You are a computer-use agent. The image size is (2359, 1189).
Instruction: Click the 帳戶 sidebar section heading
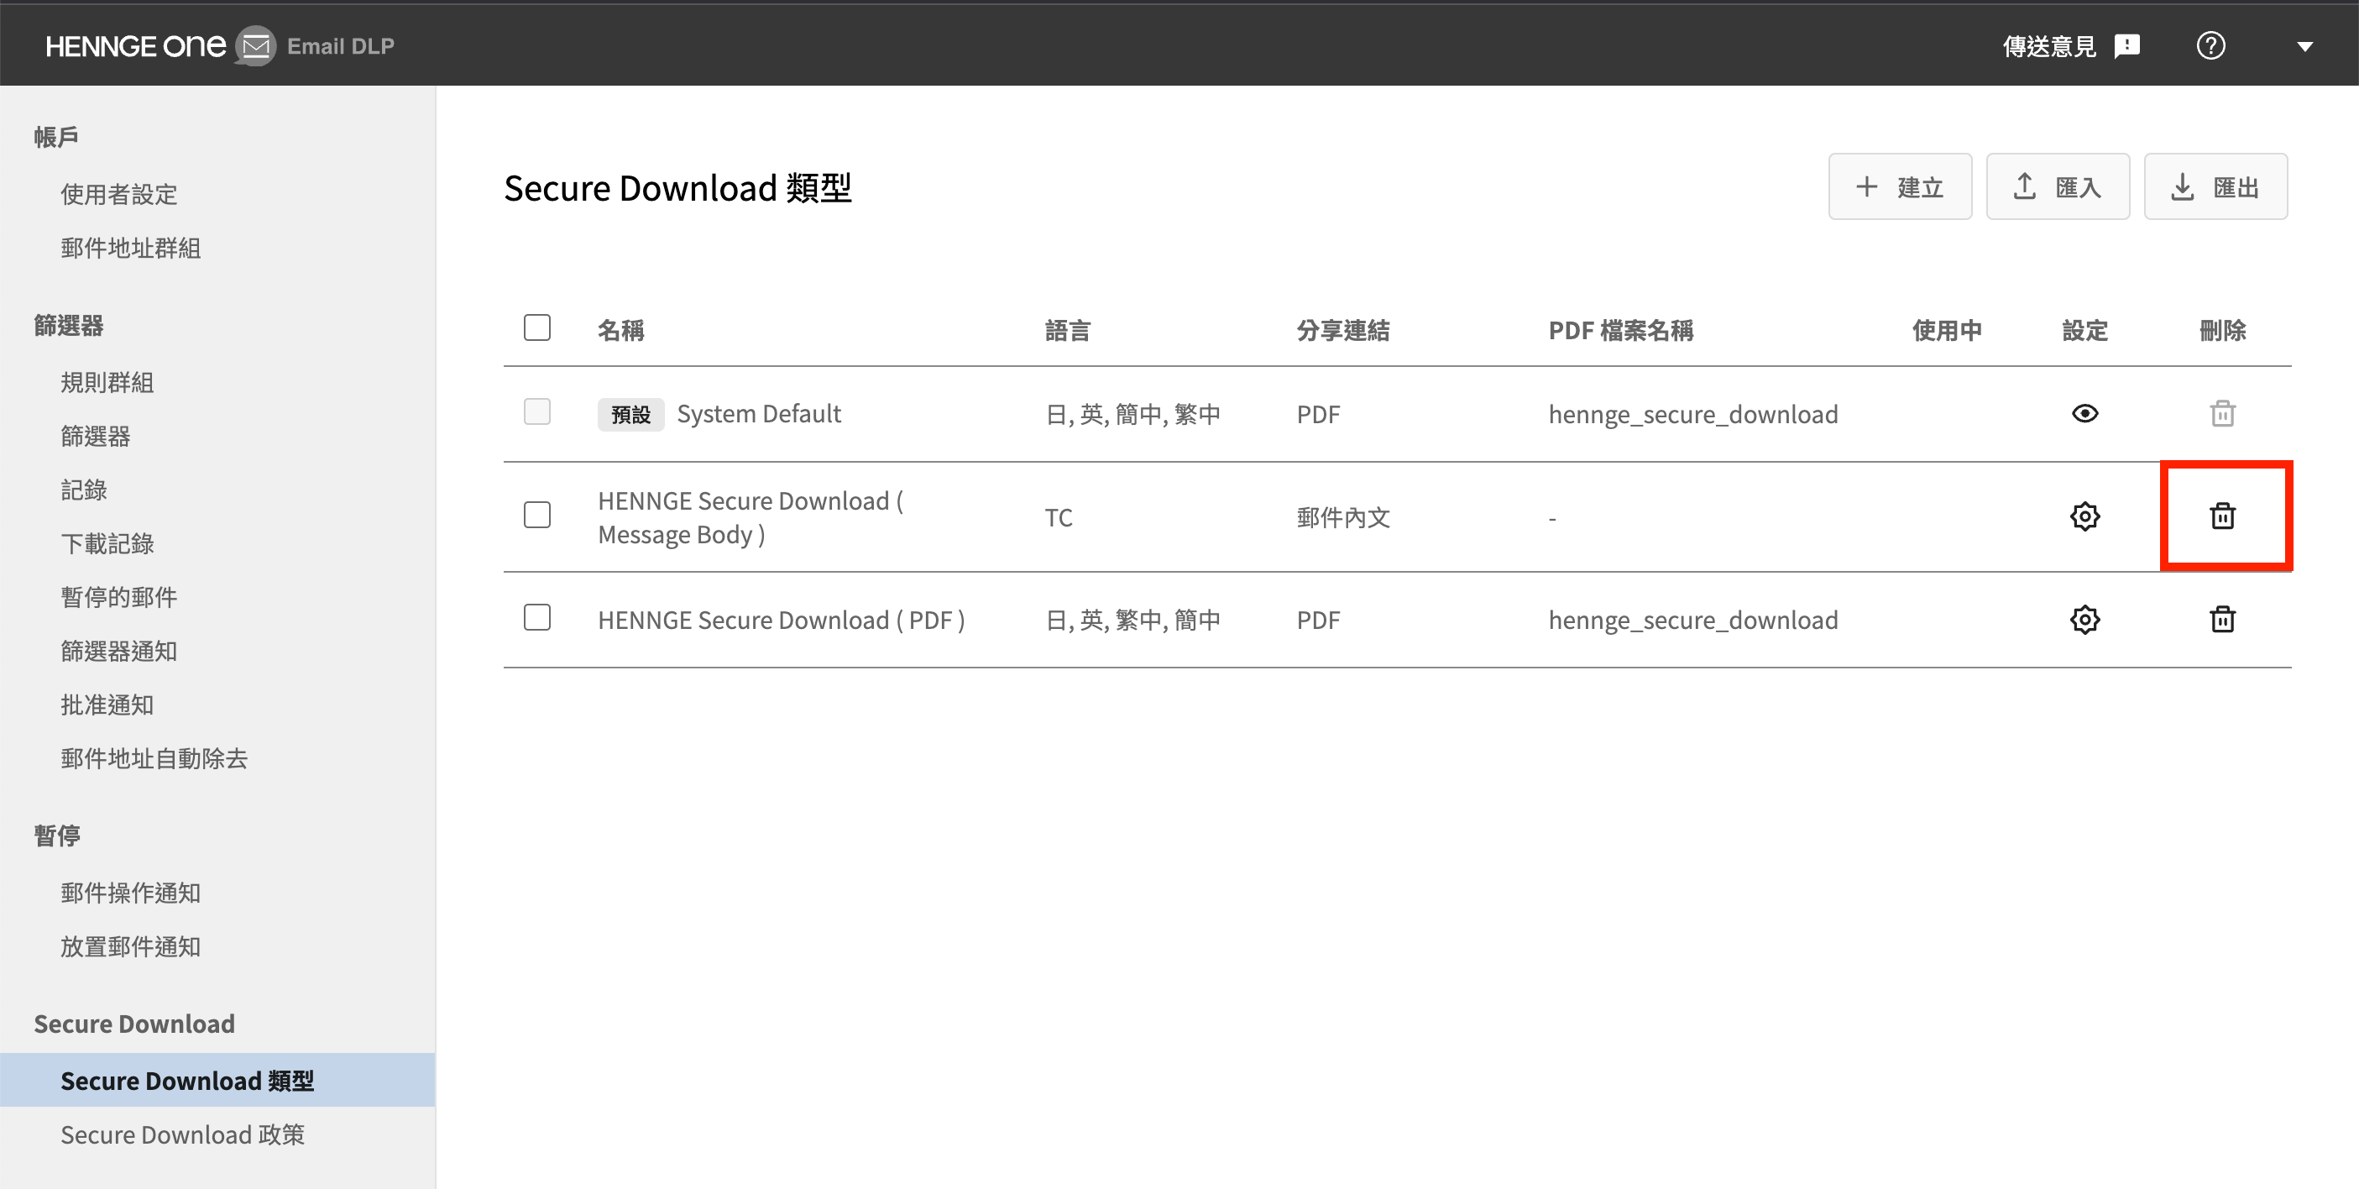57,138
